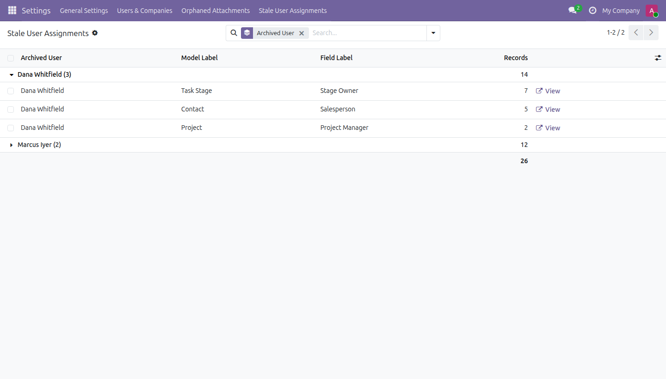This screenshot has height=379, width=666.
Task: Click the search magnifier icon
Action: (x=234, y=33)
